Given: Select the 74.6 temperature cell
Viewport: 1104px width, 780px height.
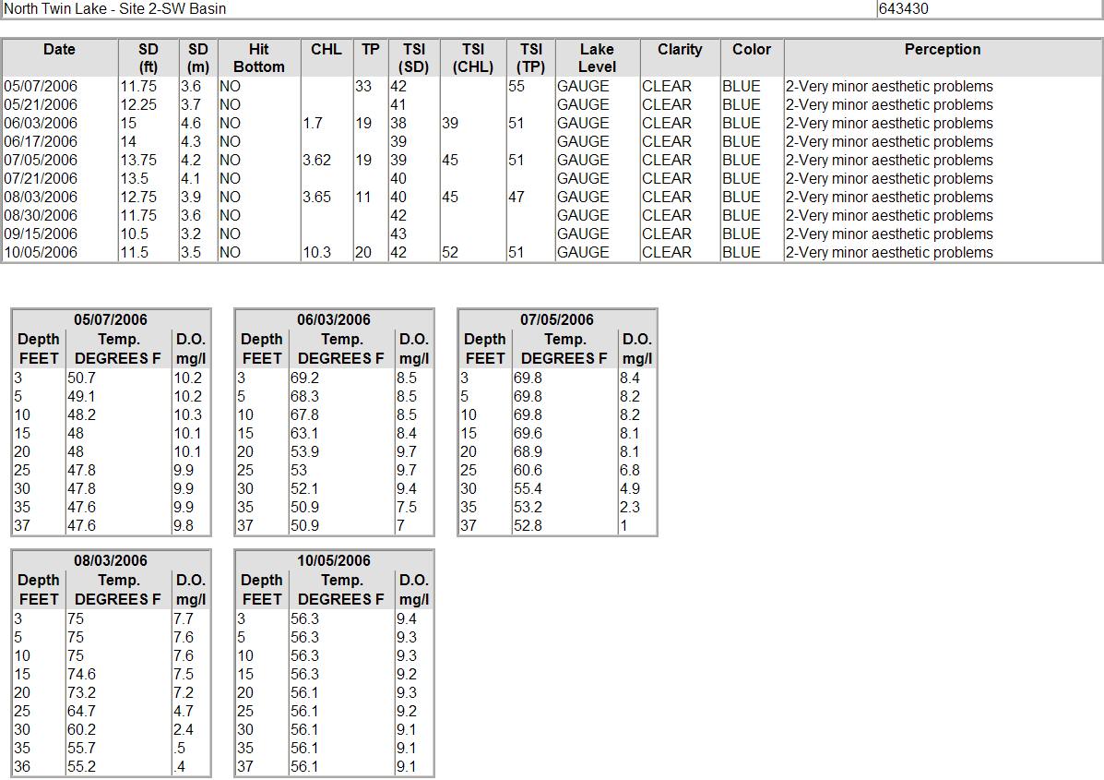Looking at the screenshot, I should point(81,674).
